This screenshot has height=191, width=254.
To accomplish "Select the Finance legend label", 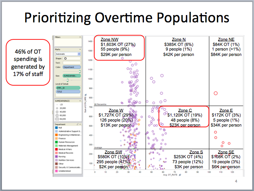I will [62, 139].
